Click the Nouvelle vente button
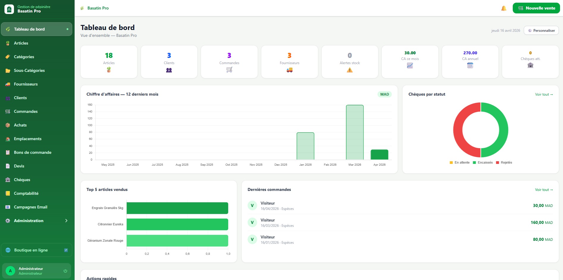This screenshot has width=563, height=280. point(536,8)
